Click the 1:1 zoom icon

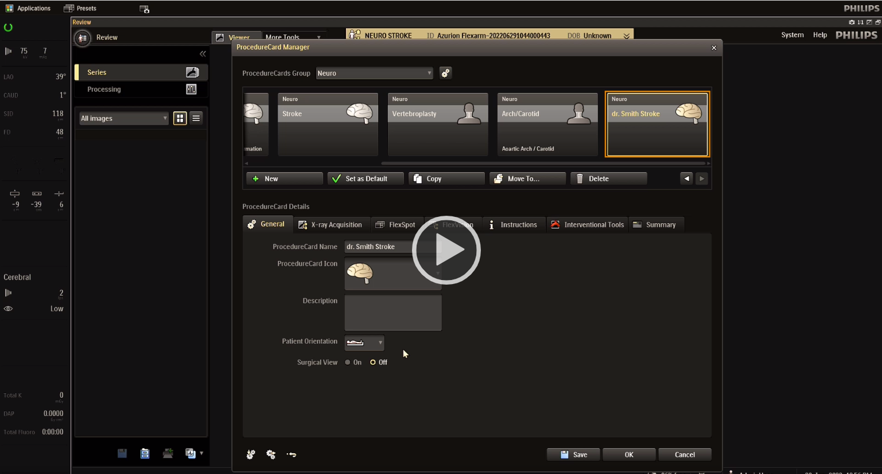pyautogui.click(x=860, y=22)
